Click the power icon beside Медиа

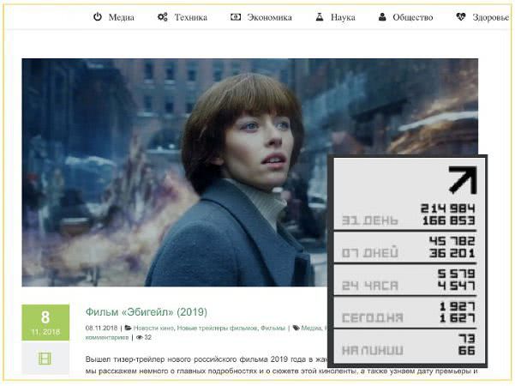[98, 16]
